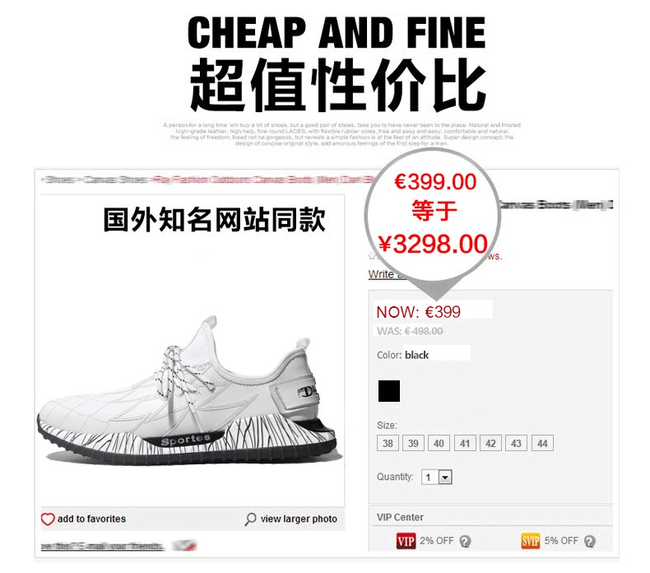Image resolution: width=650 pixels, height=573 pixels.
Task: Select shoe size 41
Action: (x=465, y=443)
